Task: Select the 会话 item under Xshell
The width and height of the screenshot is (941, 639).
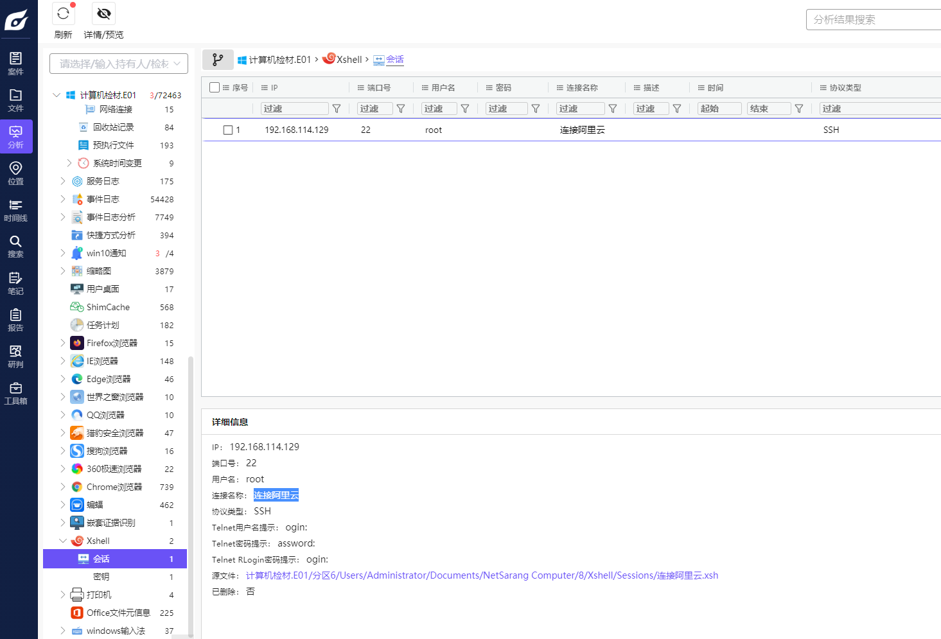Action: (x=115, y=559)
